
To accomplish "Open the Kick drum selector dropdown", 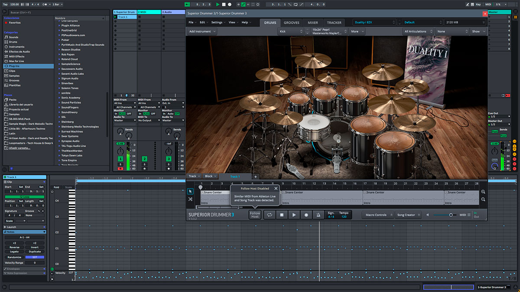I will (x=291, y=32).
